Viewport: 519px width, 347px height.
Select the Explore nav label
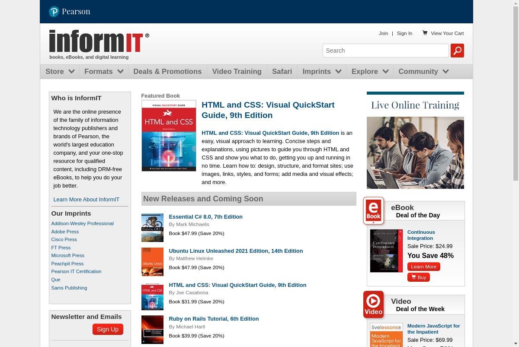point(365,72)
